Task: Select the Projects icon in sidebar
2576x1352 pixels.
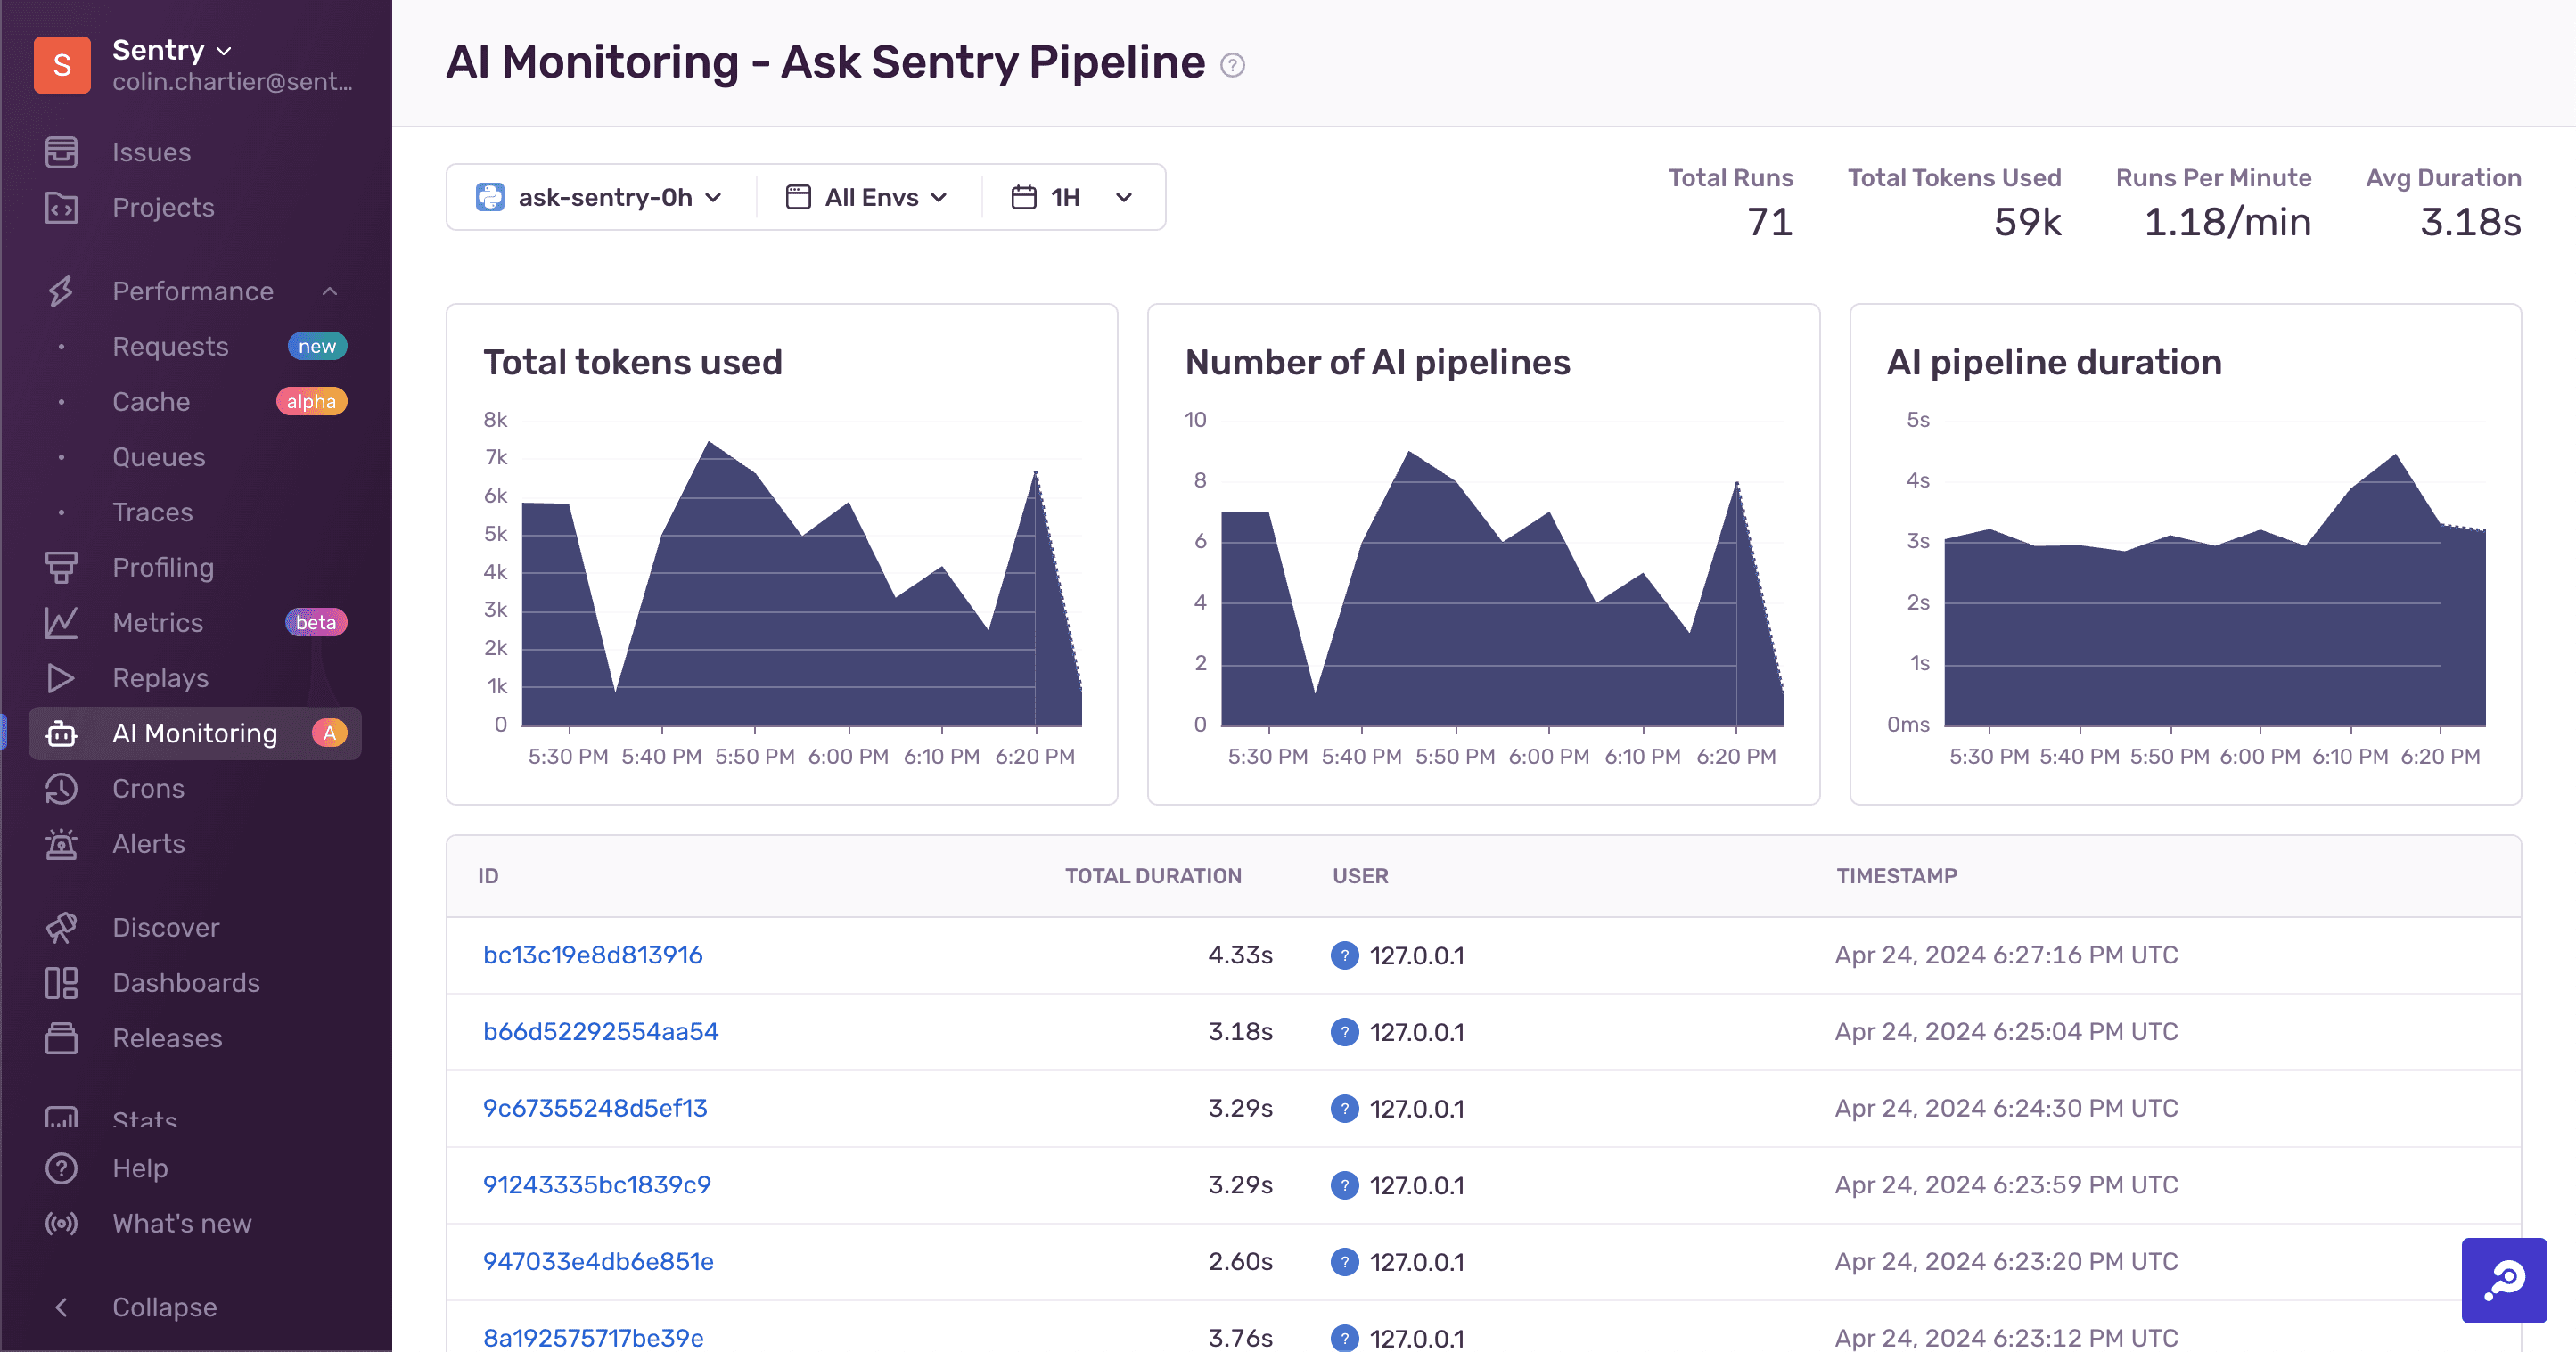Action: (x=61, y=208)
